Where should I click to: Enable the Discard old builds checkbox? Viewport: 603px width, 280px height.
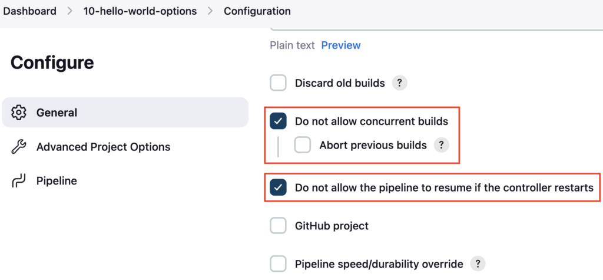[278, 83]
